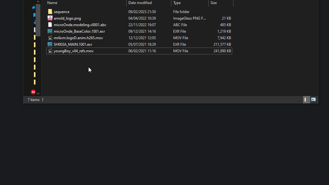The height and width of the screenshot is (185, 329).
Task: Click the navigation pane scrollbar thumb
Action: [38, 20]
